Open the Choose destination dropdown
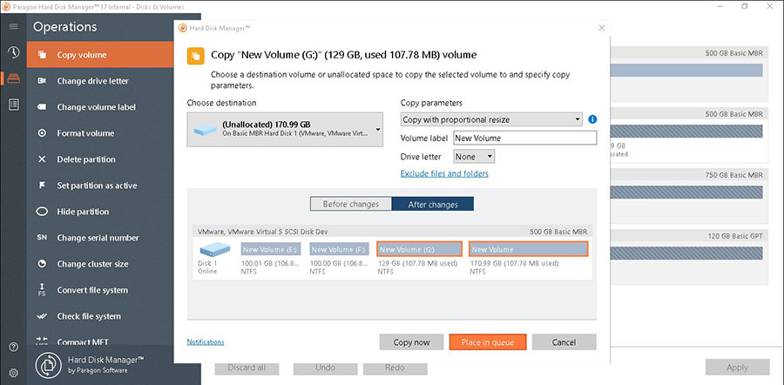Screen dimensions: 784x385 [285, 130]
